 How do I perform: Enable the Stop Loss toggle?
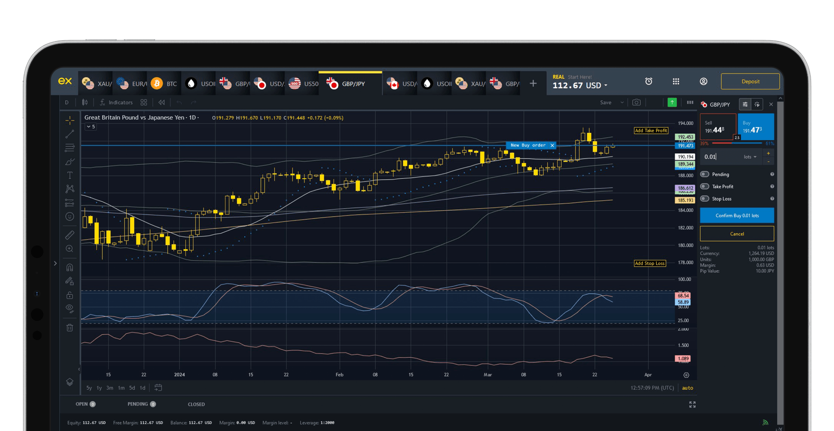[705, 199]
